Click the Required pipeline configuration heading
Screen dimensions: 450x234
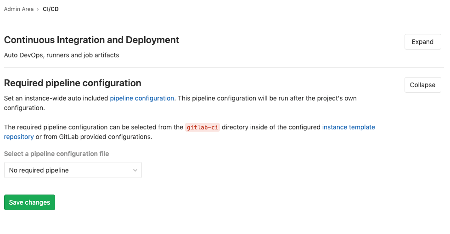point(73,83)
